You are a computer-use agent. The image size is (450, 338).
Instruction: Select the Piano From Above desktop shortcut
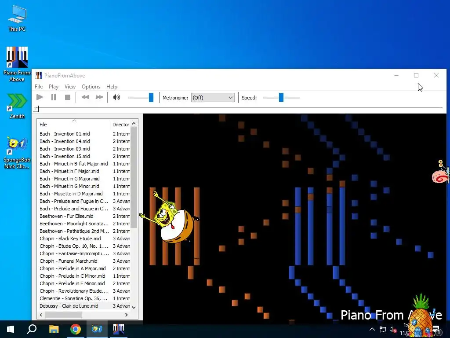(17, 64)
